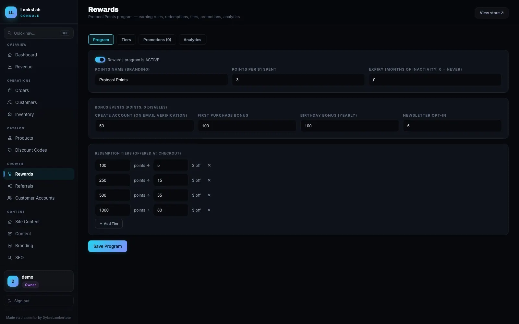
Task: Click the 80 dollars off field
Action: [x=171, y=210]
